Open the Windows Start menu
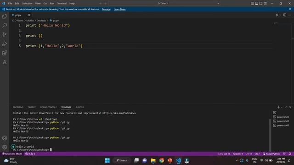 coord(107,160)
